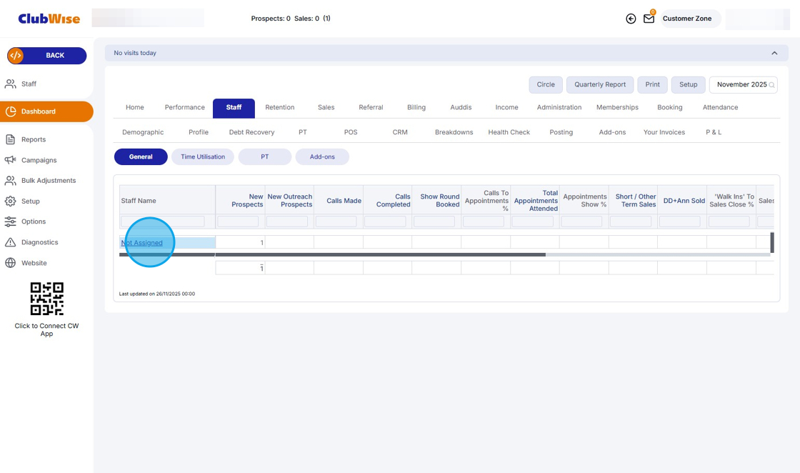Open Options sliders icon in sidebar
This screenshot has width=800, height=473.
(11, 221)
